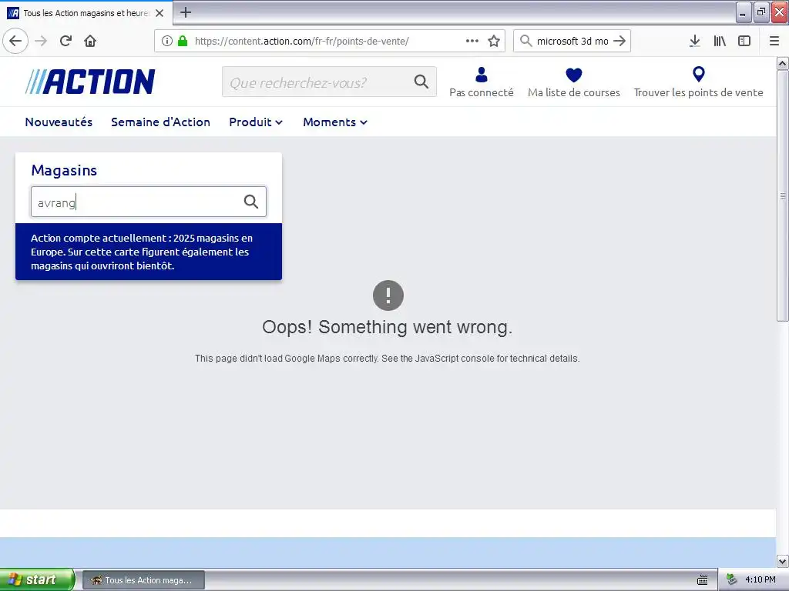Open the downloads arrow icon

pyautogui.click(x=694, y=41)
